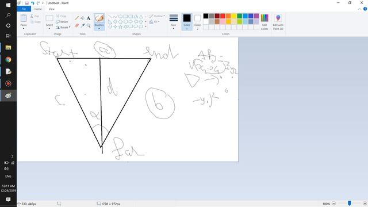This screenshot has width=368, height=207.
Task: Open the Rotate dropdown
Action: (x=63, y=27)
